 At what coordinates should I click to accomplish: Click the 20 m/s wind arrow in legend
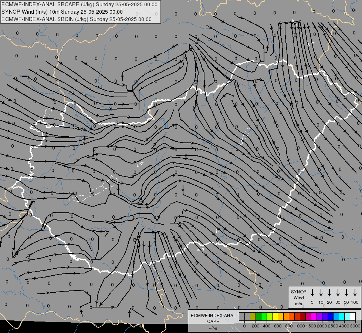[329, 293]
